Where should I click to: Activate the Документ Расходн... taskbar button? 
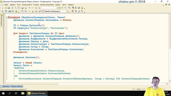pyautogui.click(x=37, y=93)
